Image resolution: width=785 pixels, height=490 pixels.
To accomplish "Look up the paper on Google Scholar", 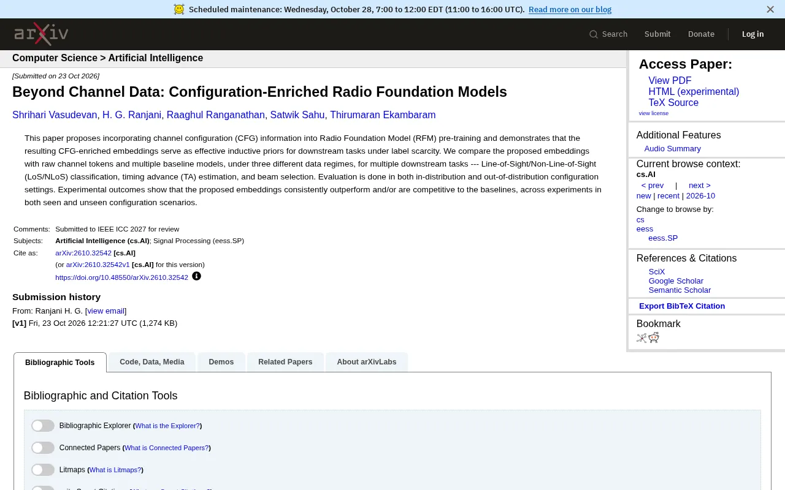I will [x=676, y=281].
